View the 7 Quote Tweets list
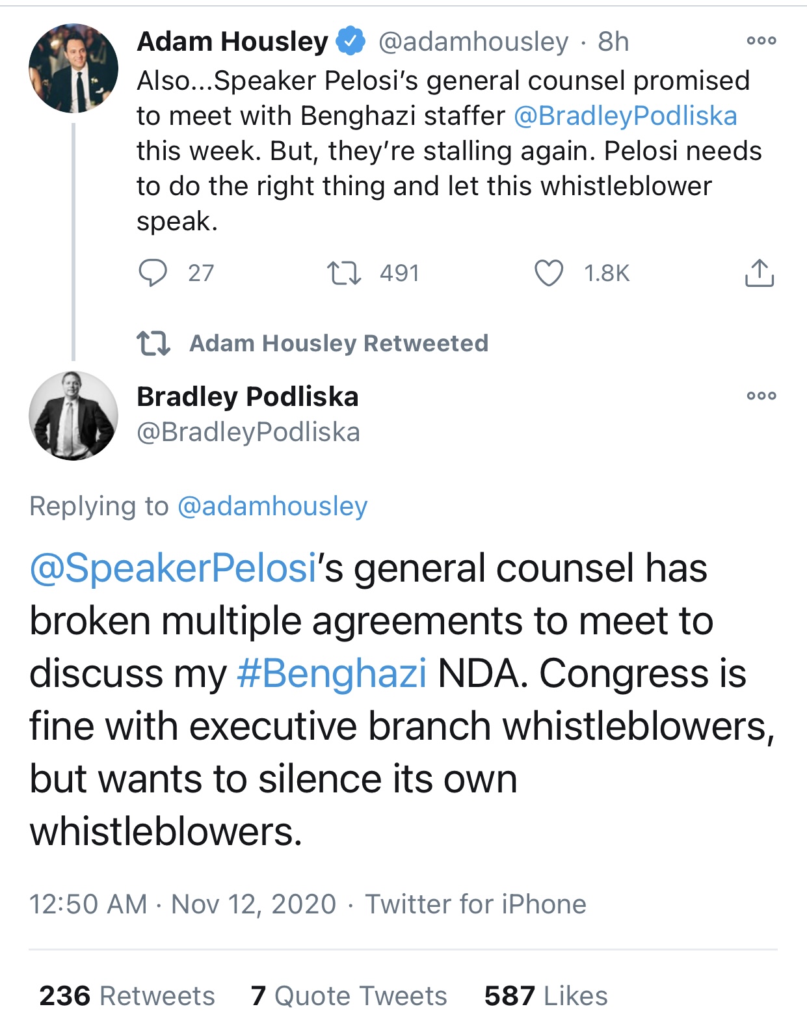807x1011 pixels. pyautogui.click(x=349, y=995)
